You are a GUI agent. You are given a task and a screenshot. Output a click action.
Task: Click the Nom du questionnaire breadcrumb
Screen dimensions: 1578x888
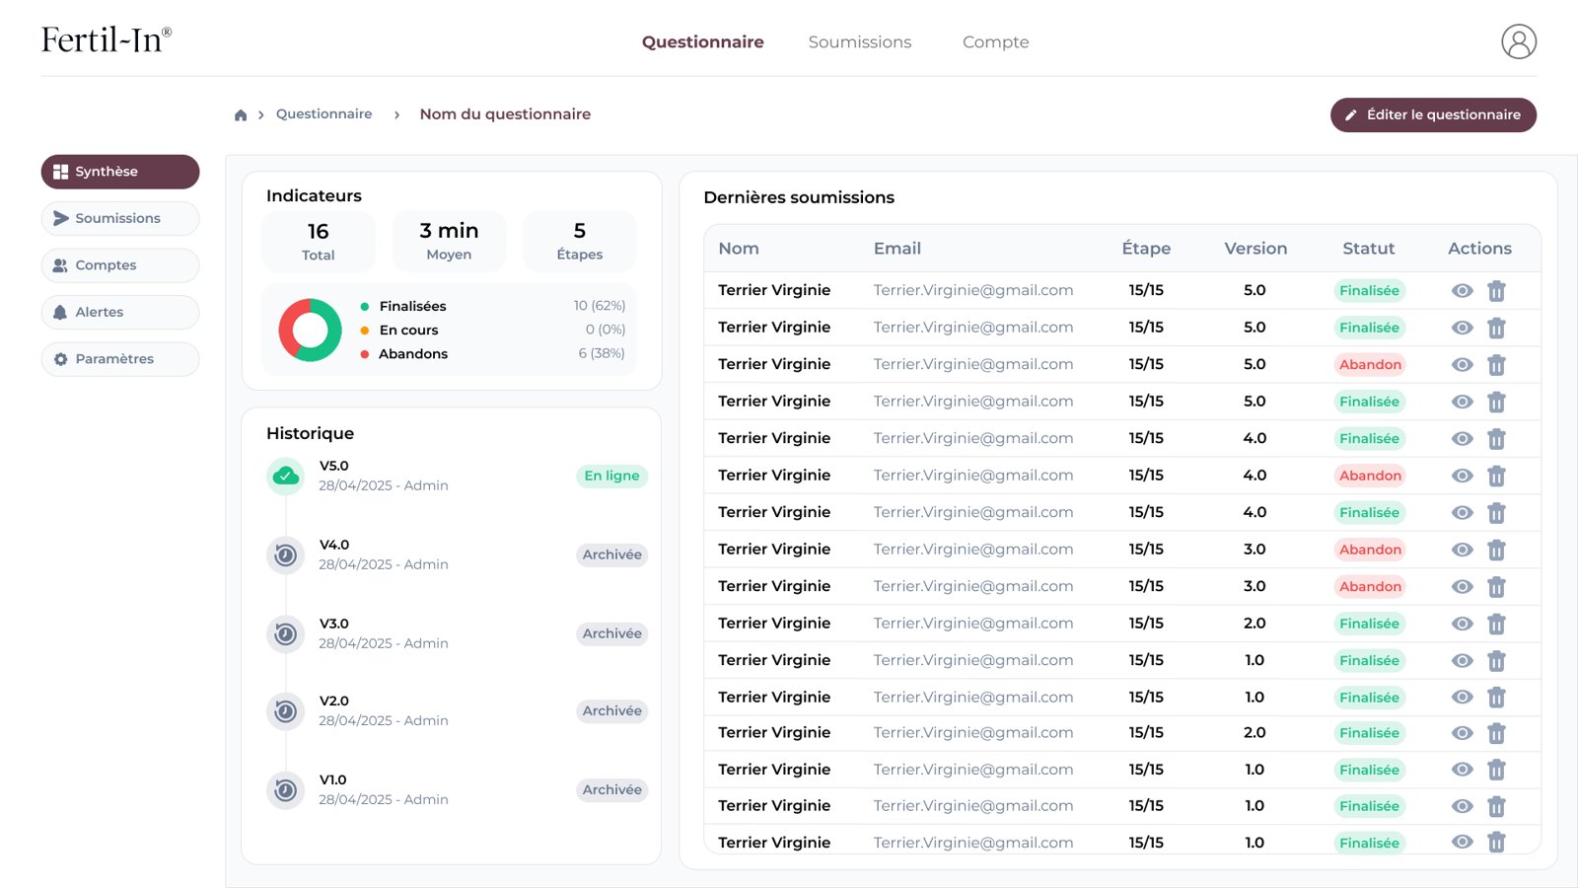(505, 114)
